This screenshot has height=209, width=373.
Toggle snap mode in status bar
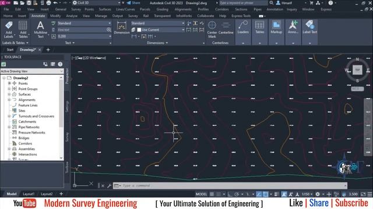pos(219,194)
